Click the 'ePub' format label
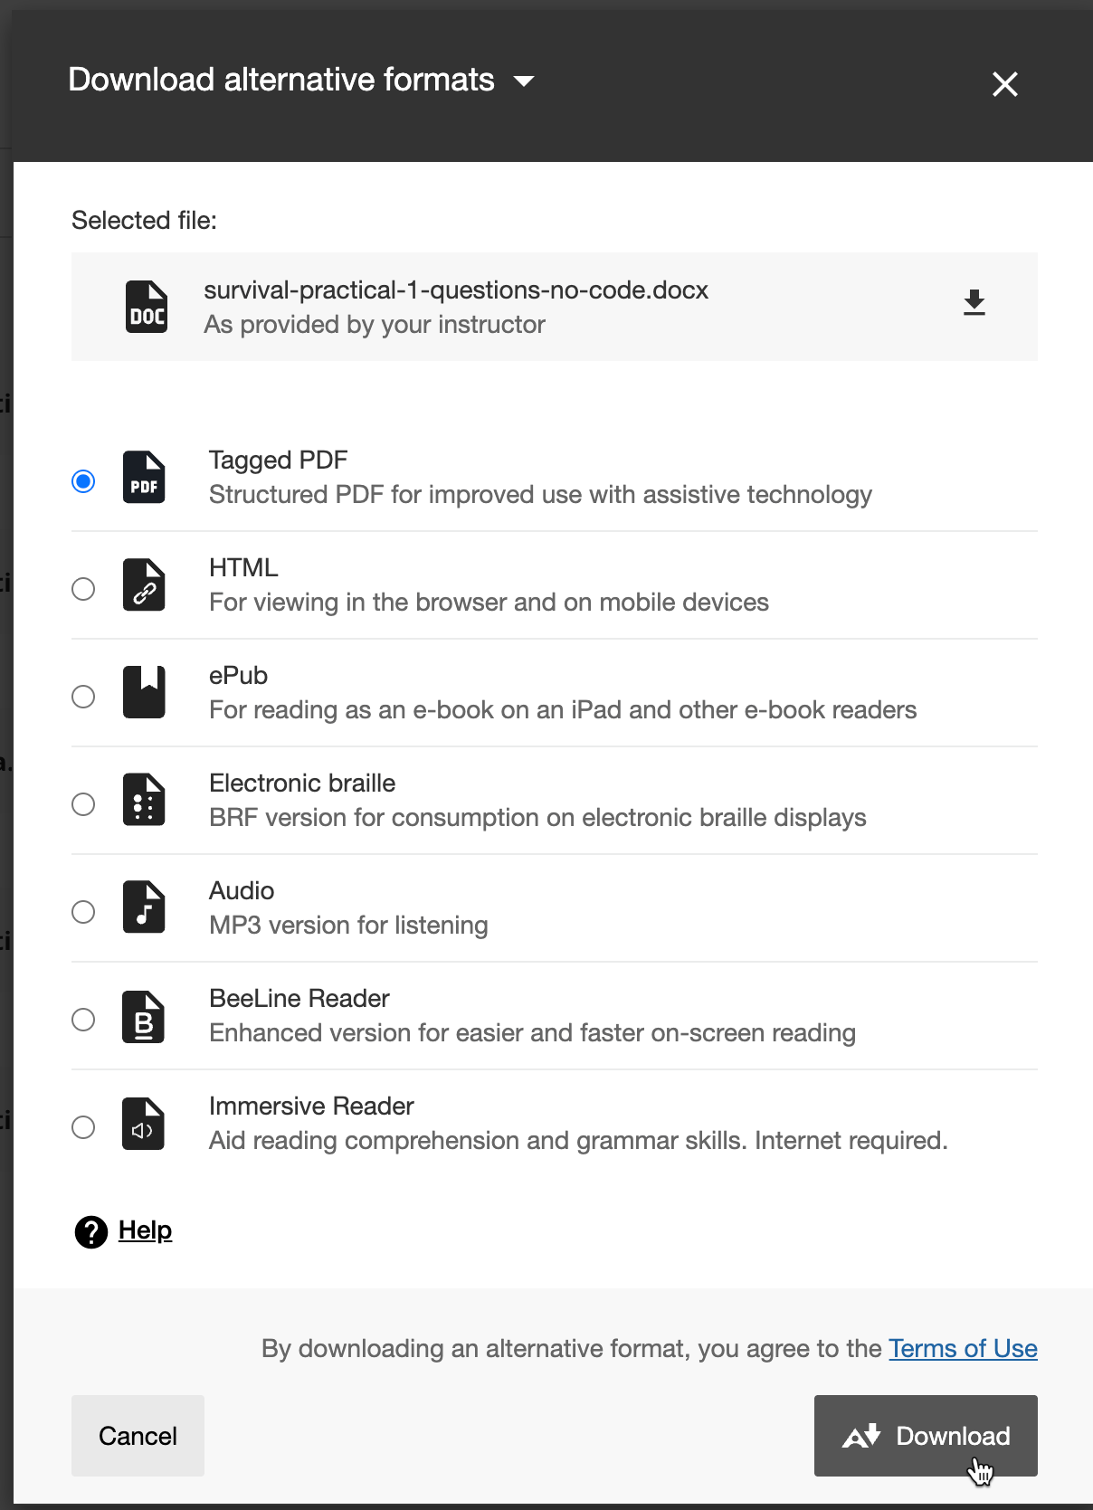 coord(238,676)
